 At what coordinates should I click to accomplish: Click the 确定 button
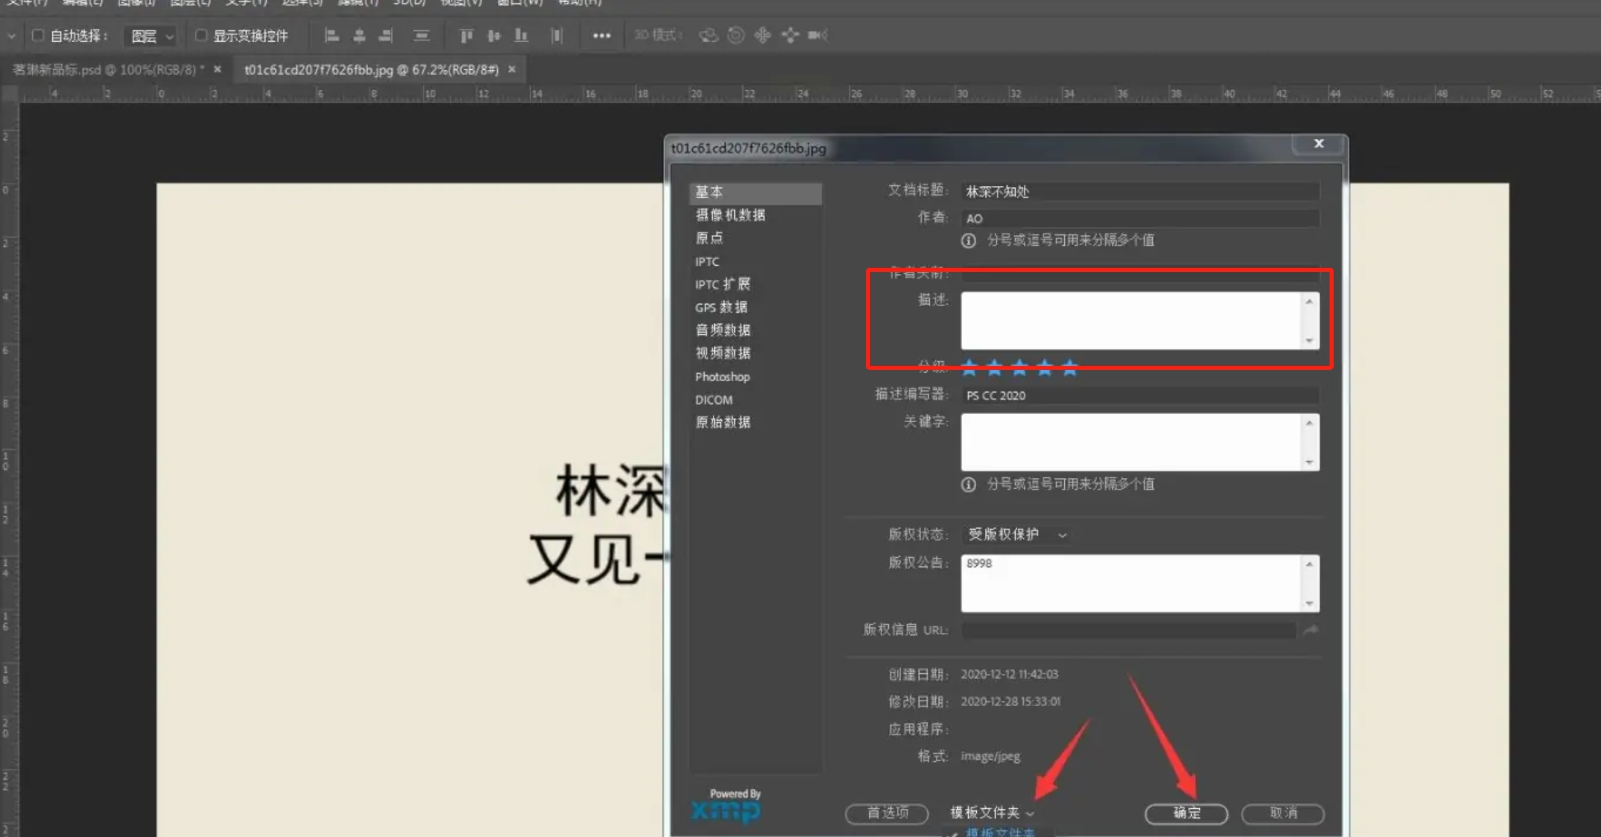(x=1186, y=814)
